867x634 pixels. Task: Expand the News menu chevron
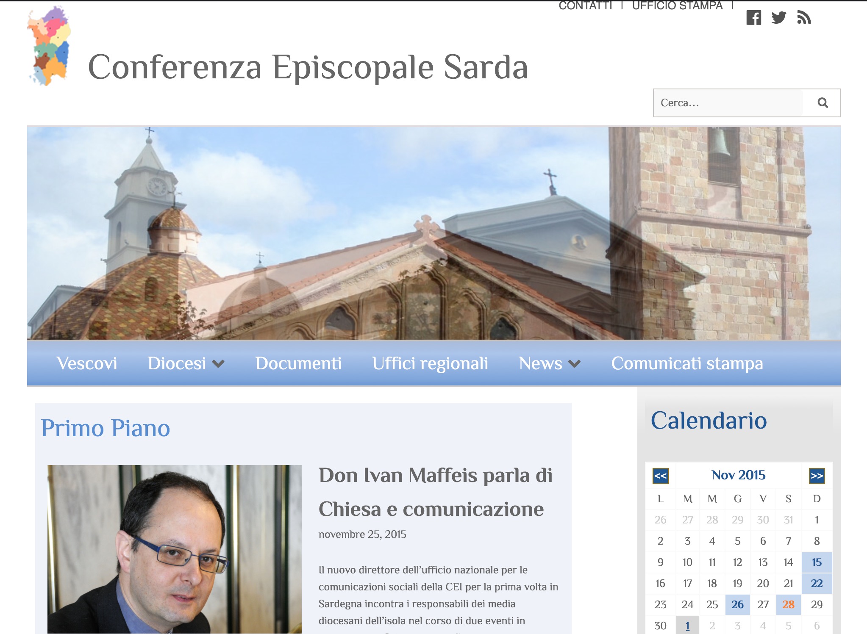[574, 364]
